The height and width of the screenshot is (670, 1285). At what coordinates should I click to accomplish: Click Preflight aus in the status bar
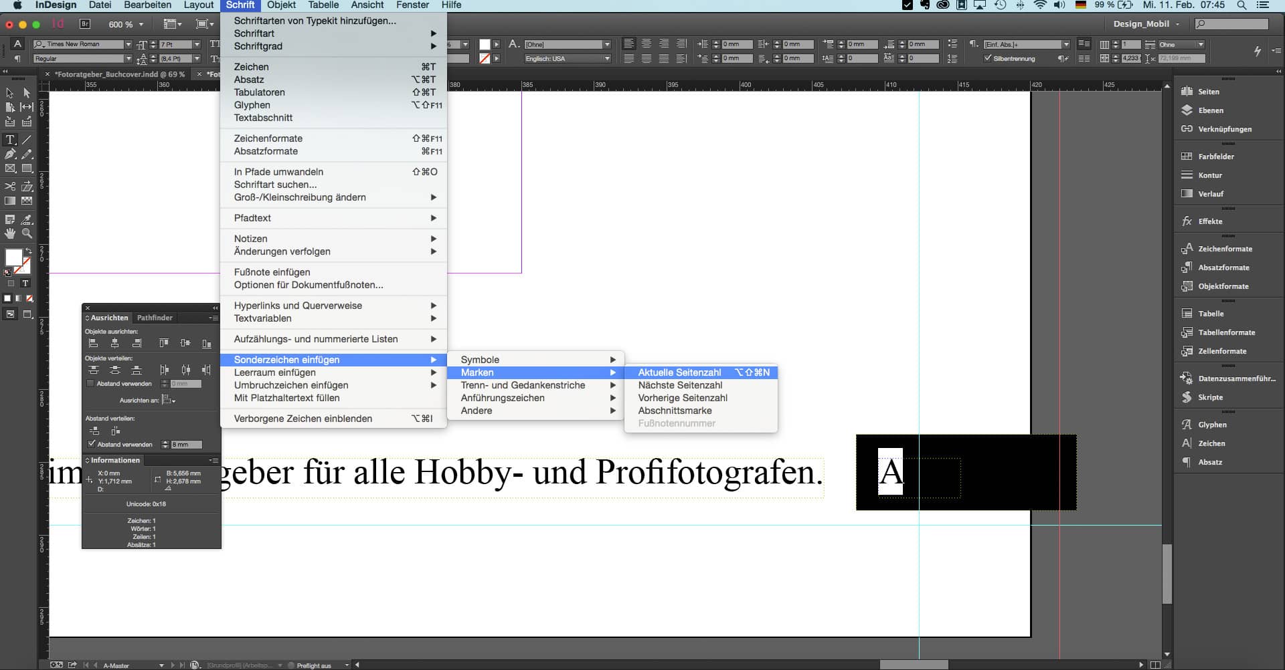(313, 665)
